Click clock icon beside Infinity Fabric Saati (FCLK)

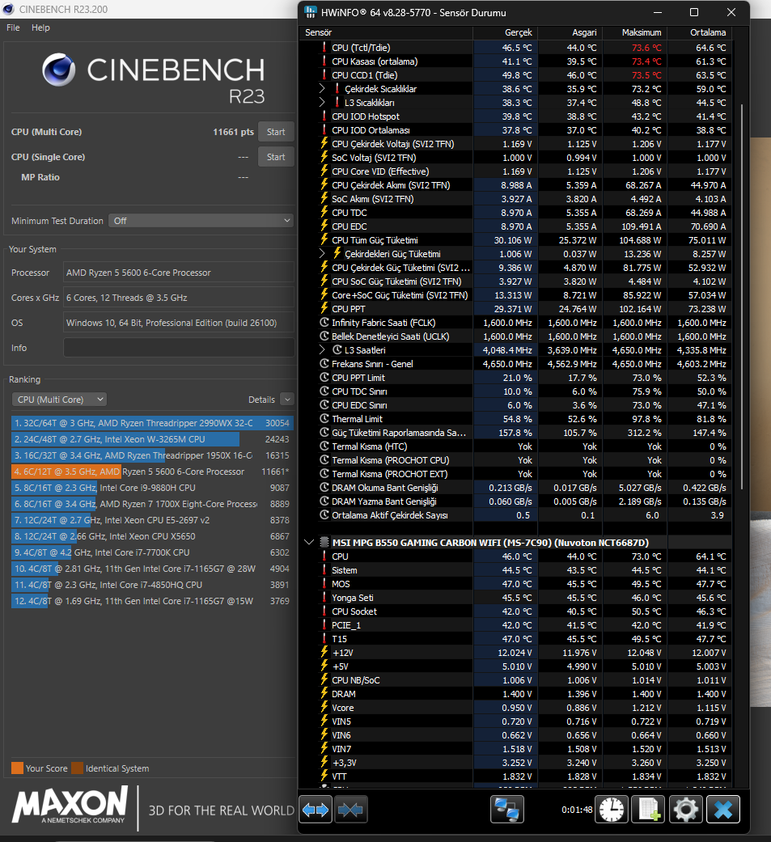click(324, 322)
